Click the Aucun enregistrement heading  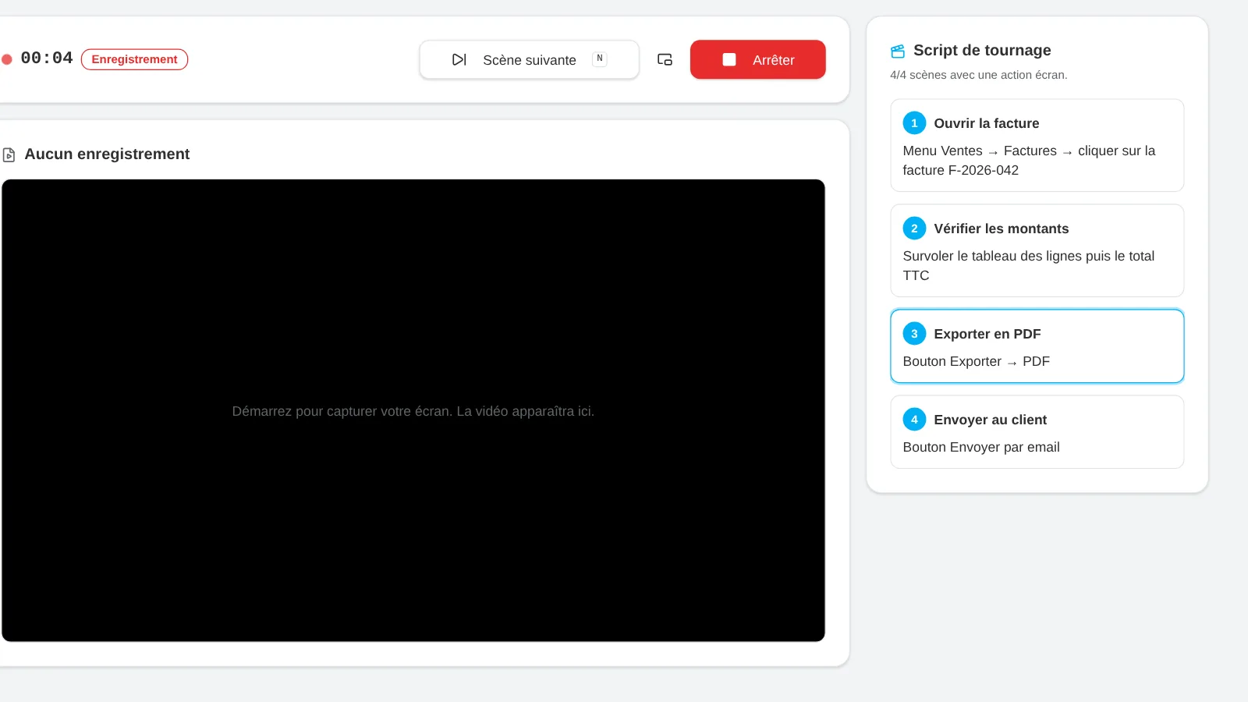coord(107,154)
